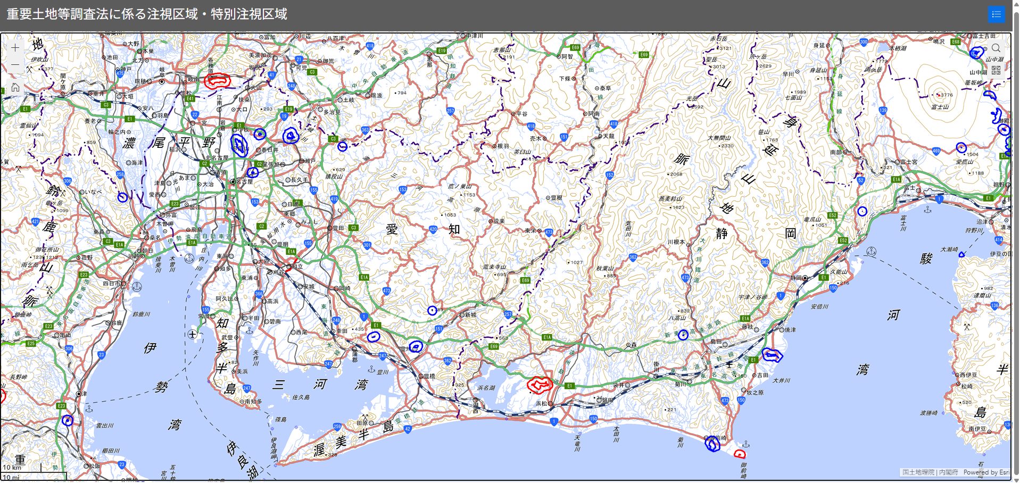Open the 国土地理院 attribution link
The width and height of the screenshot is (1020, 483).
[919, 472]
